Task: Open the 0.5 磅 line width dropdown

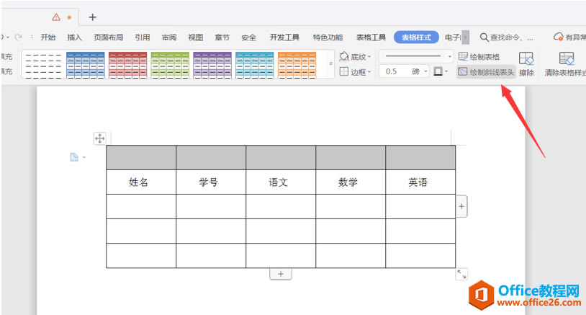Action: click(x=426, y=72)
